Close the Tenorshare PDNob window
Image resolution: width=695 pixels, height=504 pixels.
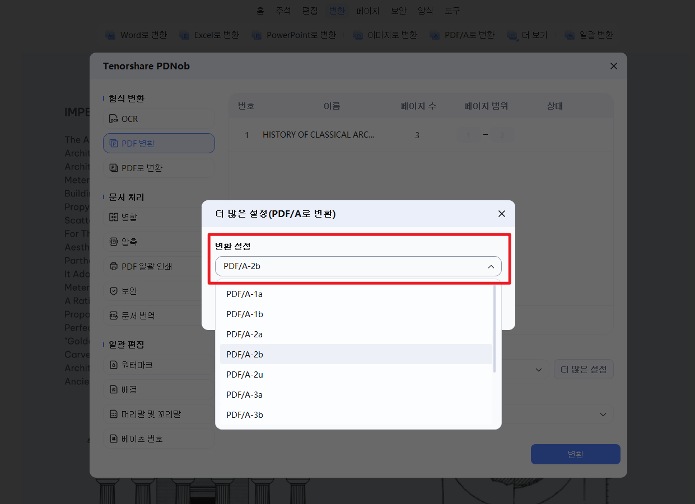tap(614, 66)
